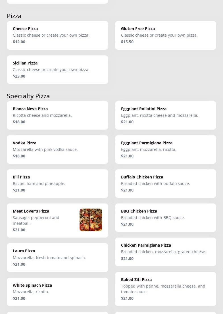Screen dimensions: 223x314
Task: Open Eggplant Parmigiana Pizza details
Action: coord(165,149)
